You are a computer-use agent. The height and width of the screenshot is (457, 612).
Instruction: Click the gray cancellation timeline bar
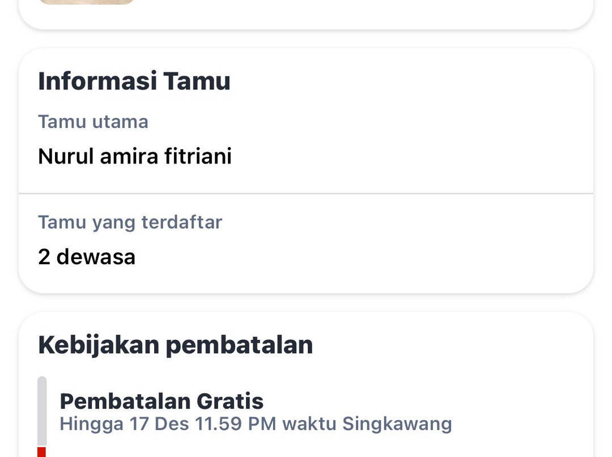pos(42,410)
